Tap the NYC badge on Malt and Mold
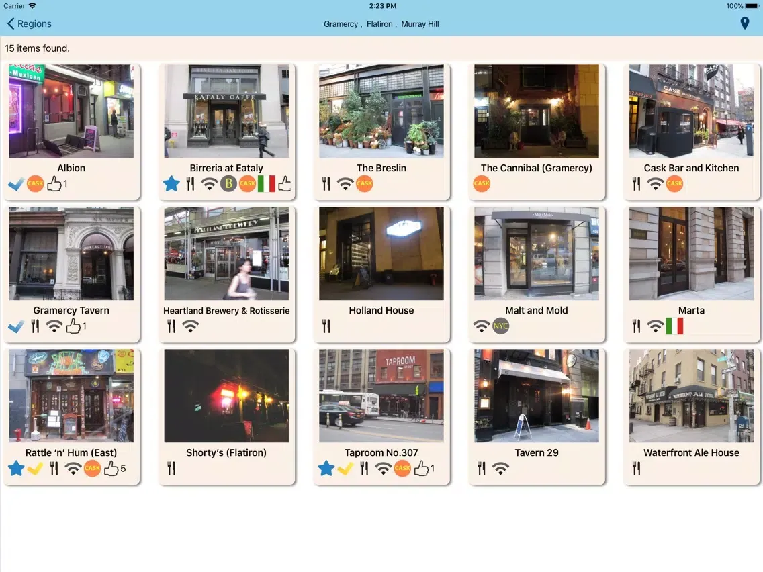 pyautogui.click(x=501, y=326)
